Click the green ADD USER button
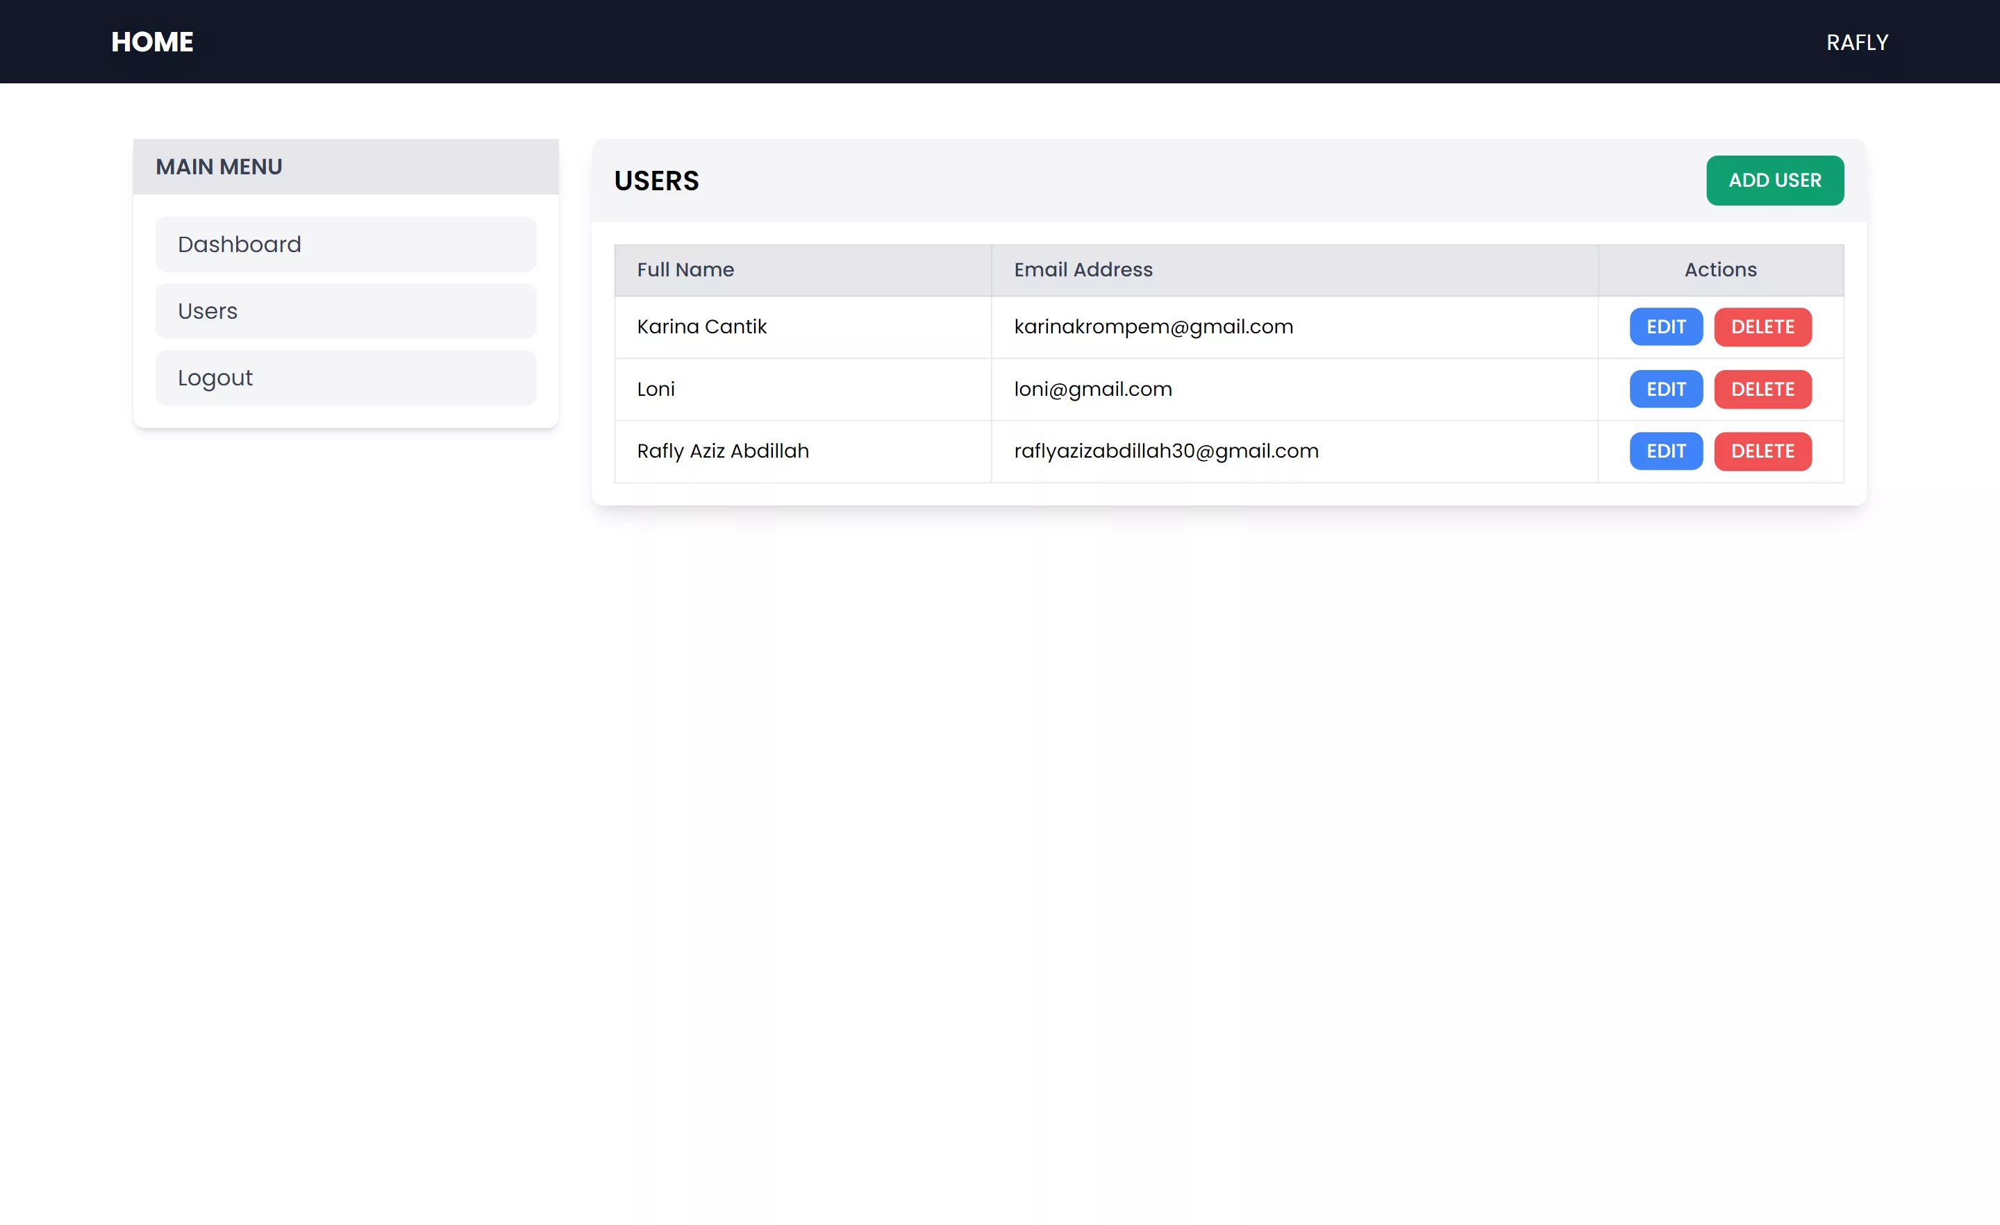The height and width of the screenshot is (1225, 2000). [1775, 181]
